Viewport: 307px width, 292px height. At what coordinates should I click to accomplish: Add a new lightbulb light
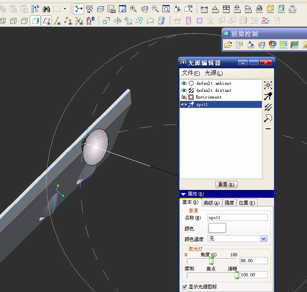[268, 85]
